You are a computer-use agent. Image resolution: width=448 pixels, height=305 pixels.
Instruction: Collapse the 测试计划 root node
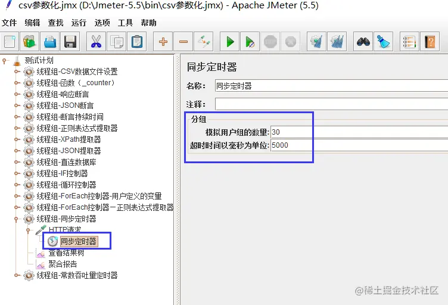tap(4, 61)
